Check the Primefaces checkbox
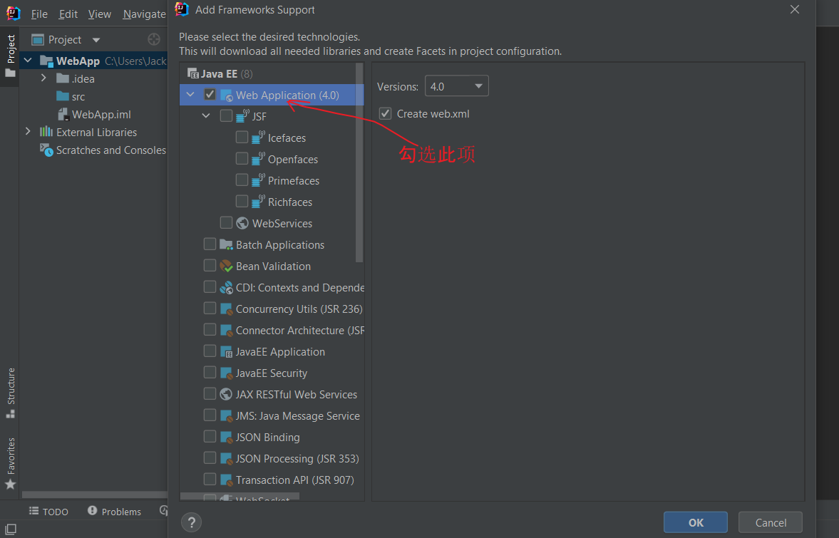This screenshot has height=538, width=839. (242, 180)
